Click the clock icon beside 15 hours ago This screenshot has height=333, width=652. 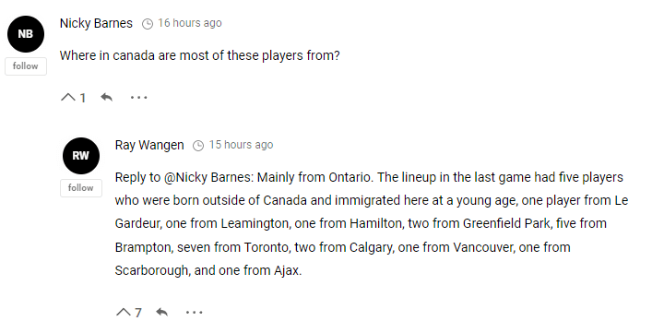(x=198, y=146)
